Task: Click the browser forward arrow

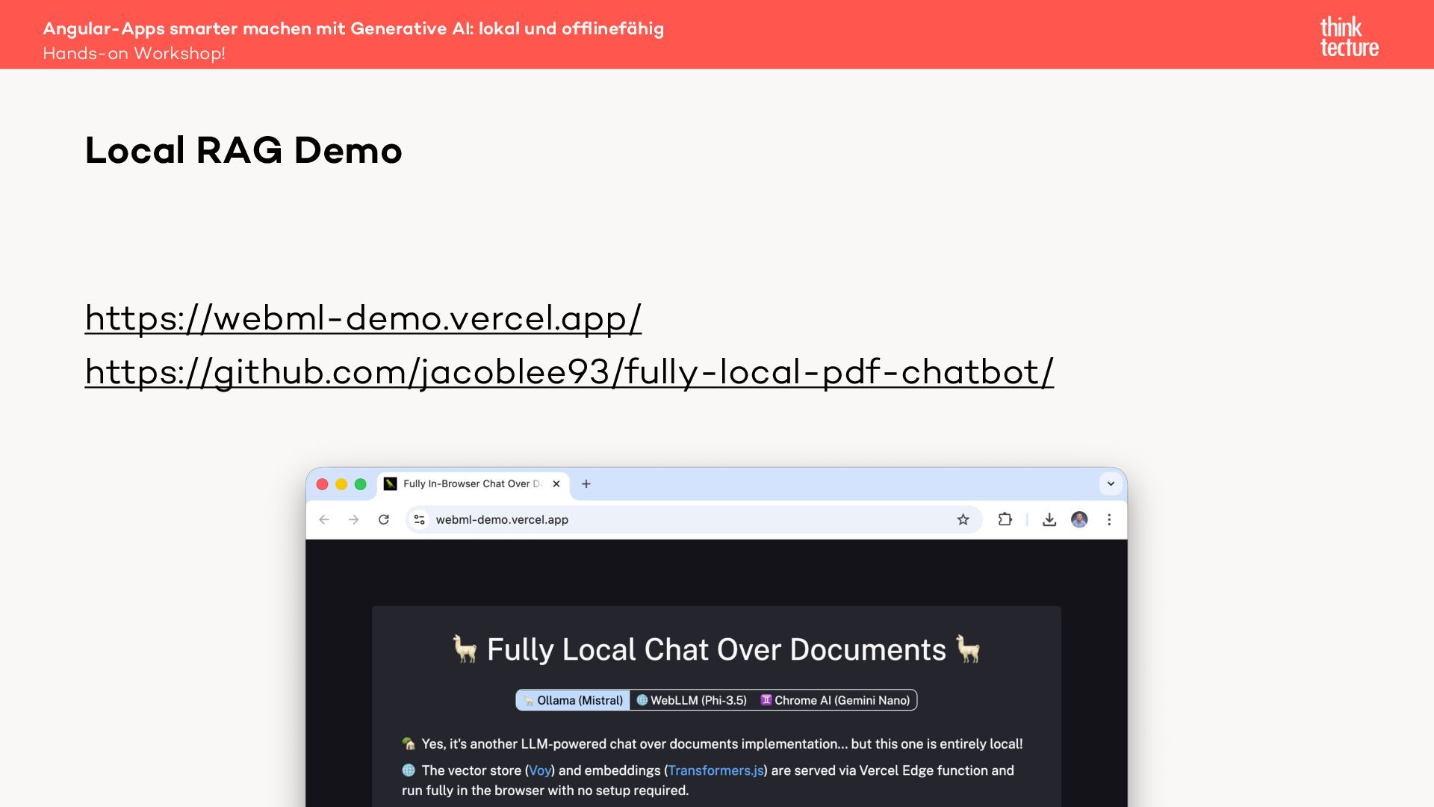Action: click(354, 519)
